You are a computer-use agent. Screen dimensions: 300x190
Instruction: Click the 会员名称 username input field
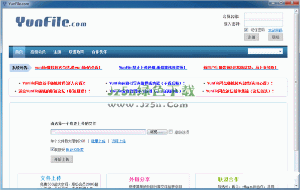(x=264, y=16)
